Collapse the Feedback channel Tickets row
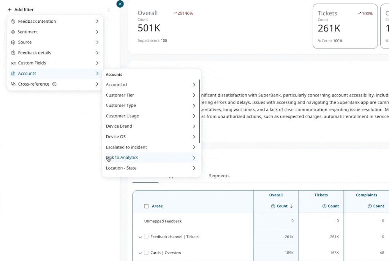 [x=140, y=237]
